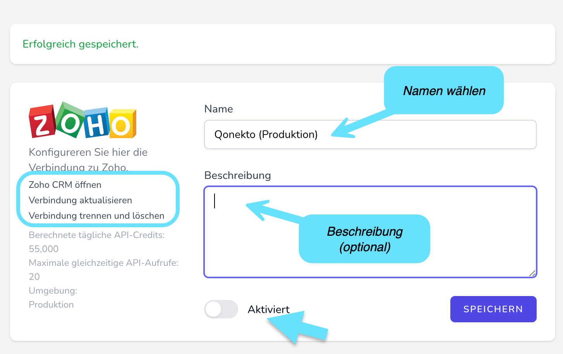
Task: Click the 55,000 API-Credits value
Action: (x=43, y=249)
